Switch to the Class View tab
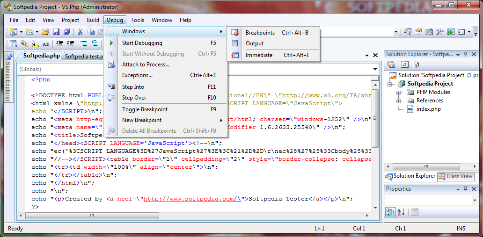 [455, 176]
